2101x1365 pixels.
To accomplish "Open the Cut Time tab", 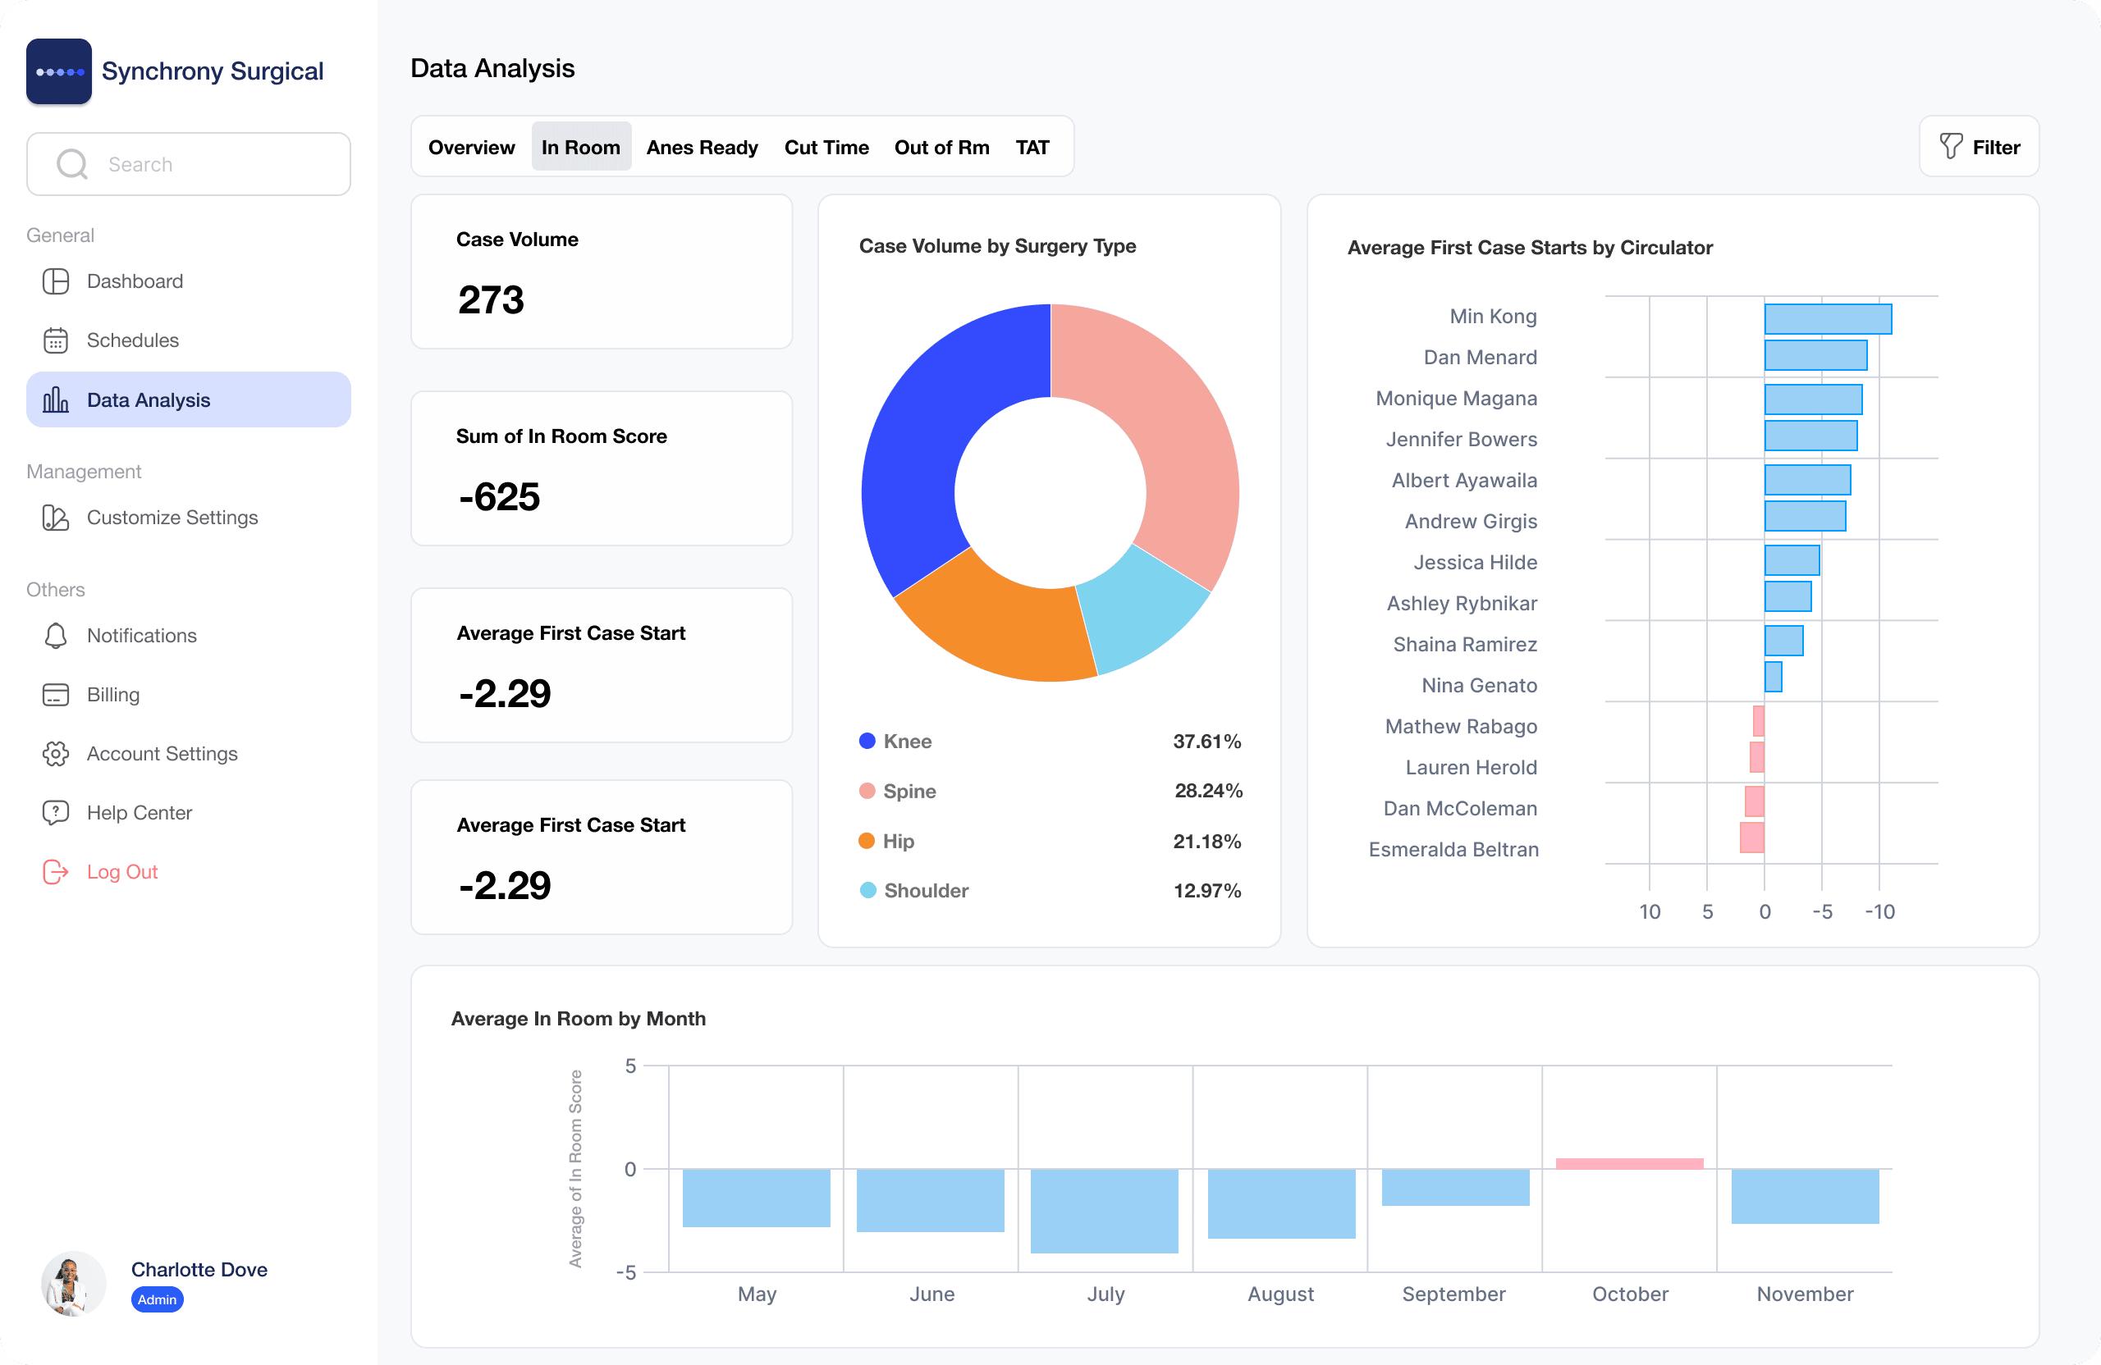I will [x=826, y=147].
